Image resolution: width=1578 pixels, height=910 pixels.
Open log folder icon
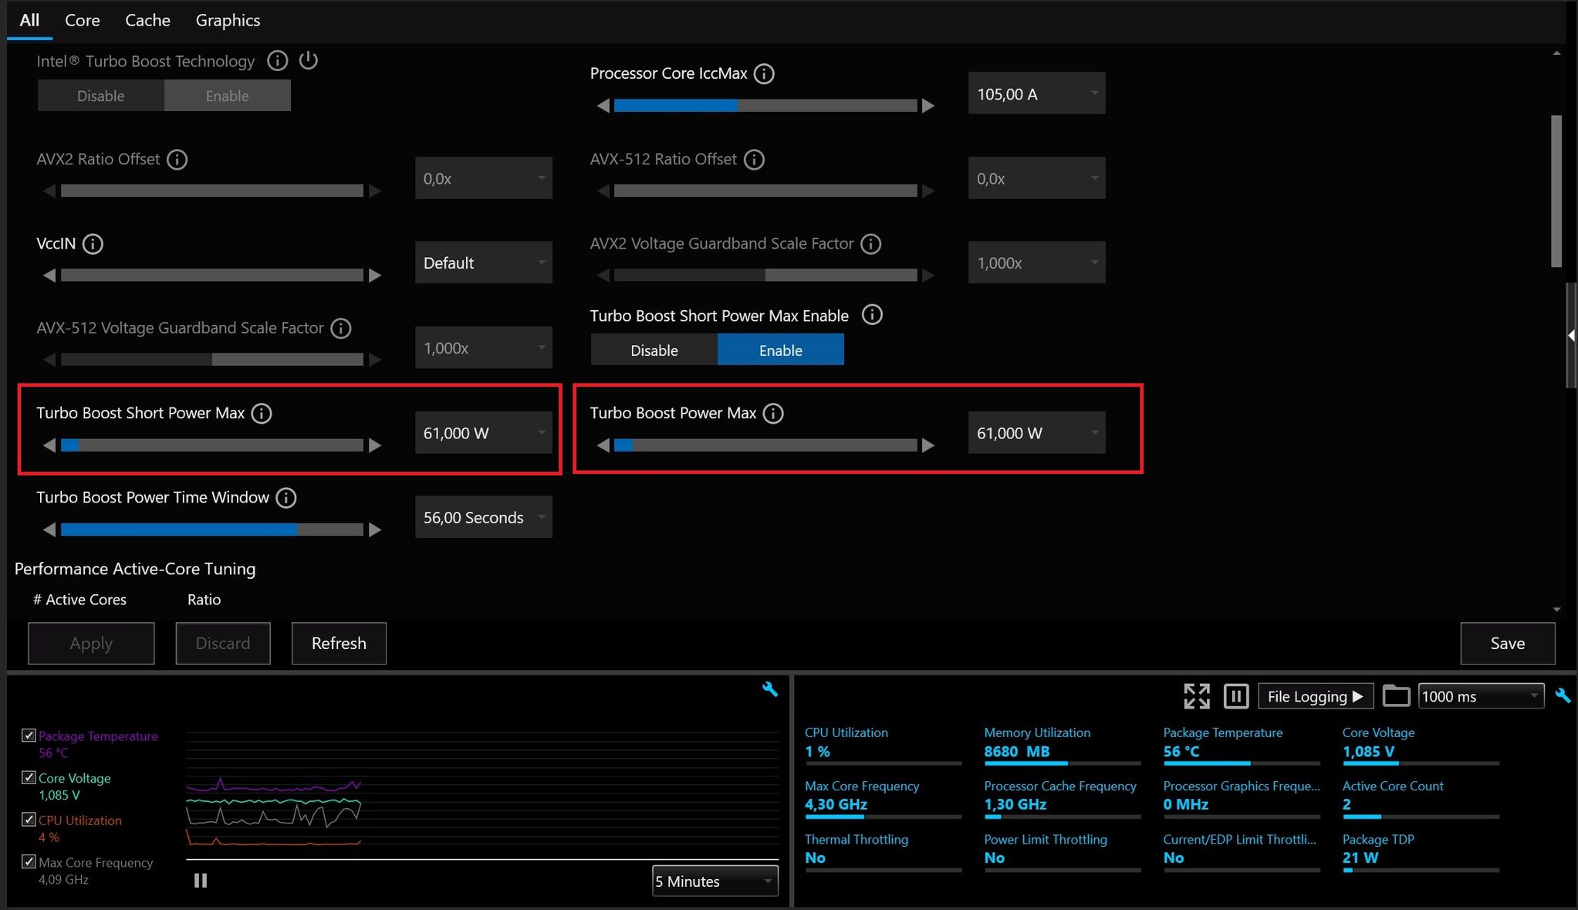tap(1395, 696)
